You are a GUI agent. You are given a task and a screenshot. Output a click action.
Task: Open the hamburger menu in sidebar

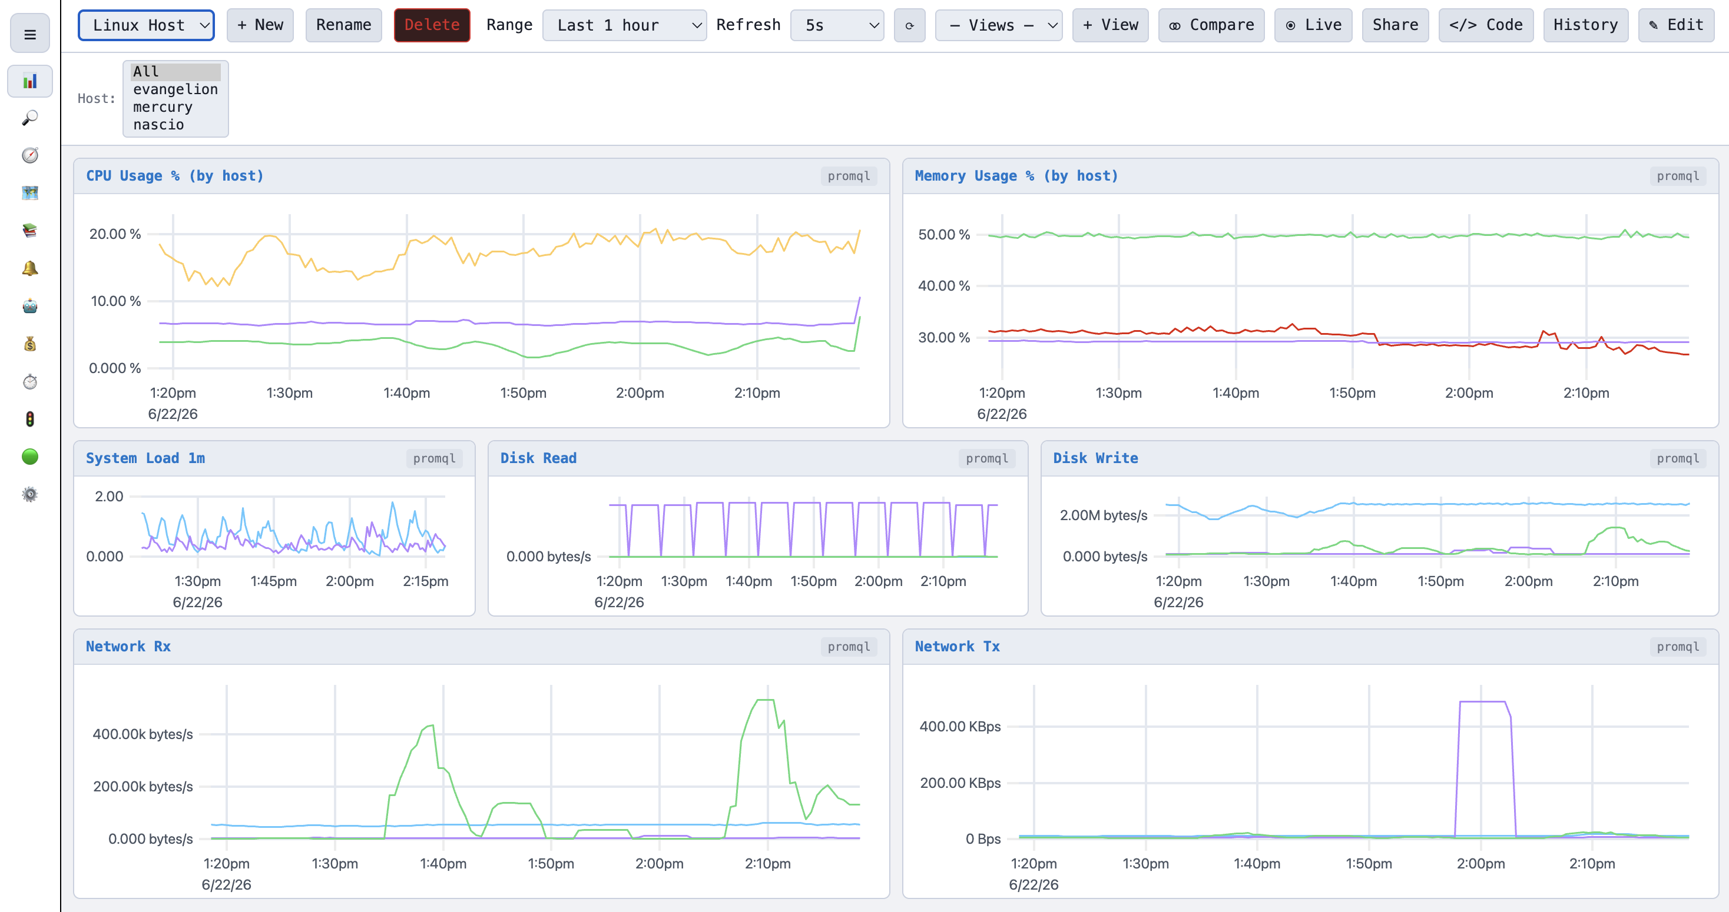pyautogui.click(x=30, y=34)
